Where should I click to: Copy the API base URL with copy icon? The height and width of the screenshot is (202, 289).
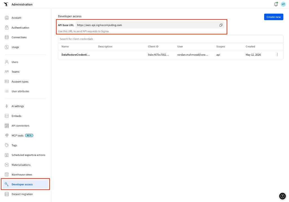pos(221,25)
